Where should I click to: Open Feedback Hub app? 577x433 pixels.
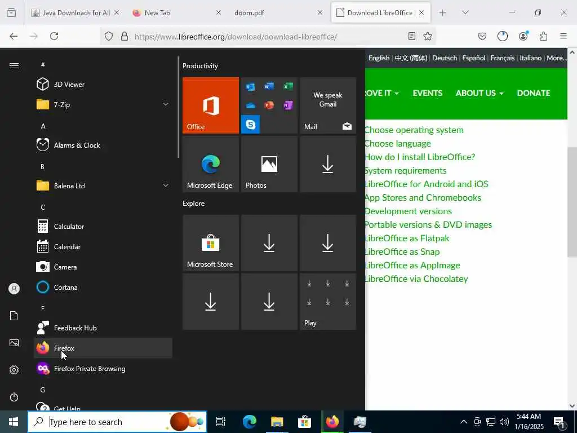pos(103,328)
